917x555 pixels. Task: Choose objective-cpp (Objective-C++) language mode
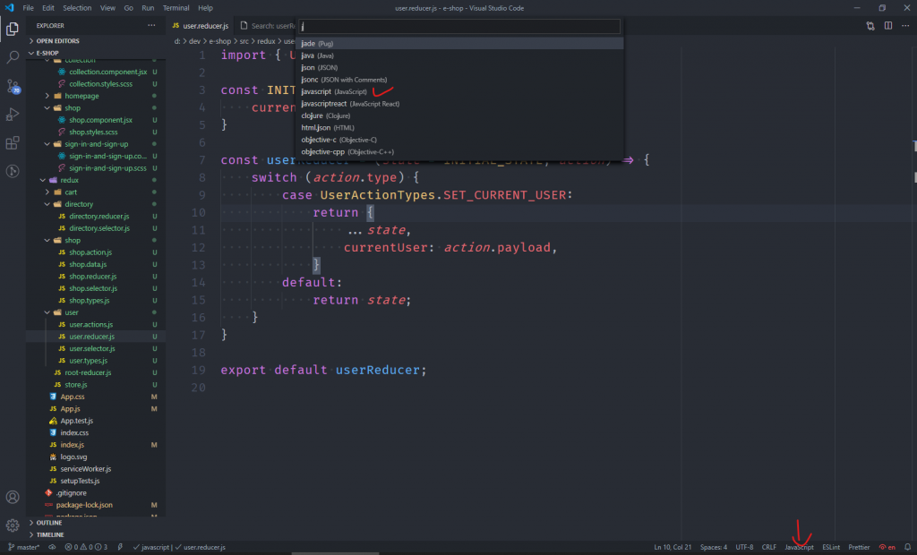459,152
